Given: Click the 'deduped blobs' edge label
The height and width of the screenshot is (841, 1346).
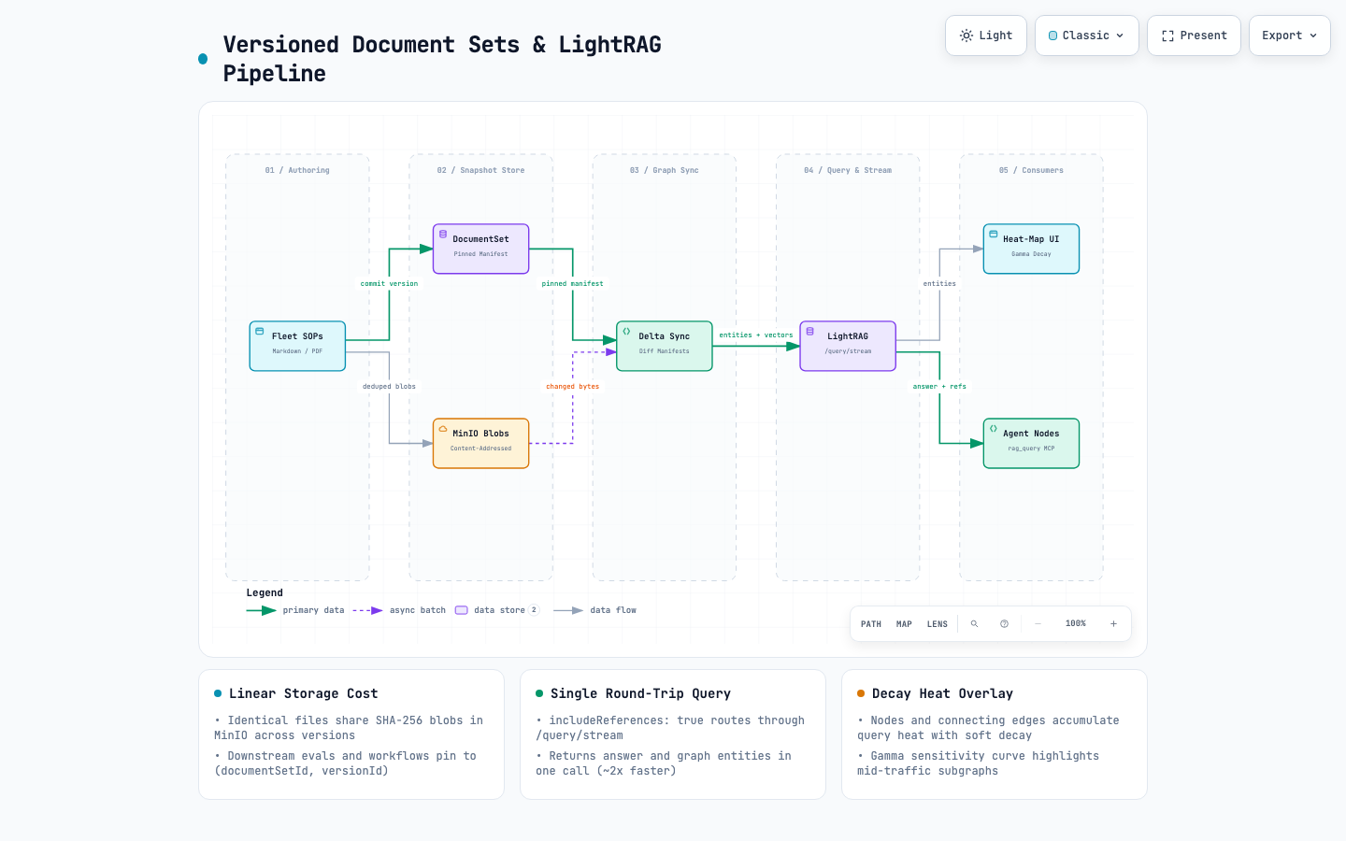Looking at the screenshot, I should tap(389, 387).
